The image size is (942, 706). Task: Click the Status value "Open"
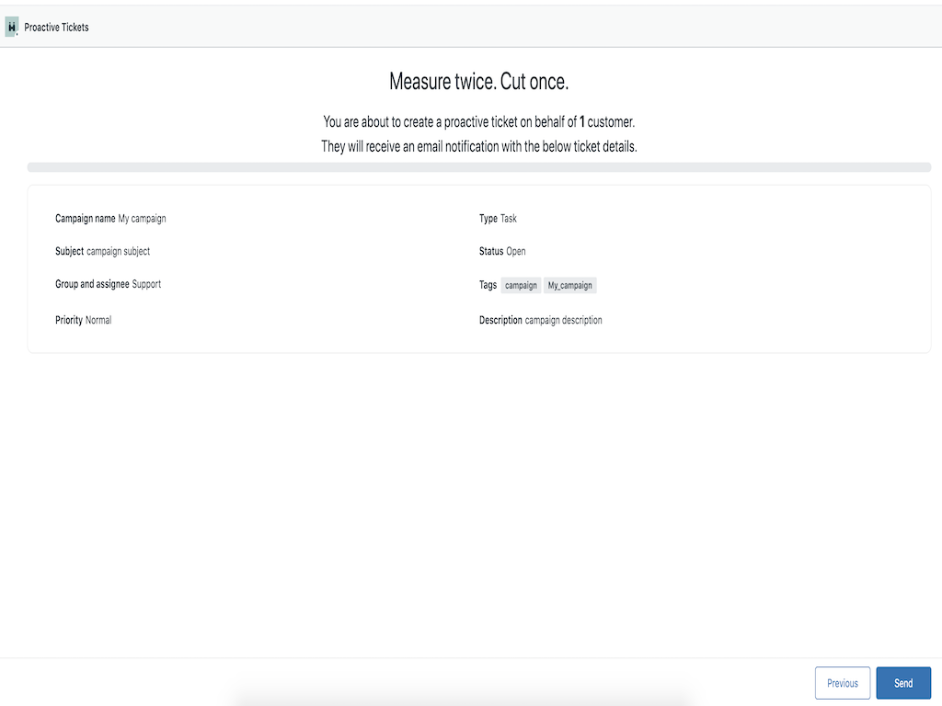click(x=516, y=251)
